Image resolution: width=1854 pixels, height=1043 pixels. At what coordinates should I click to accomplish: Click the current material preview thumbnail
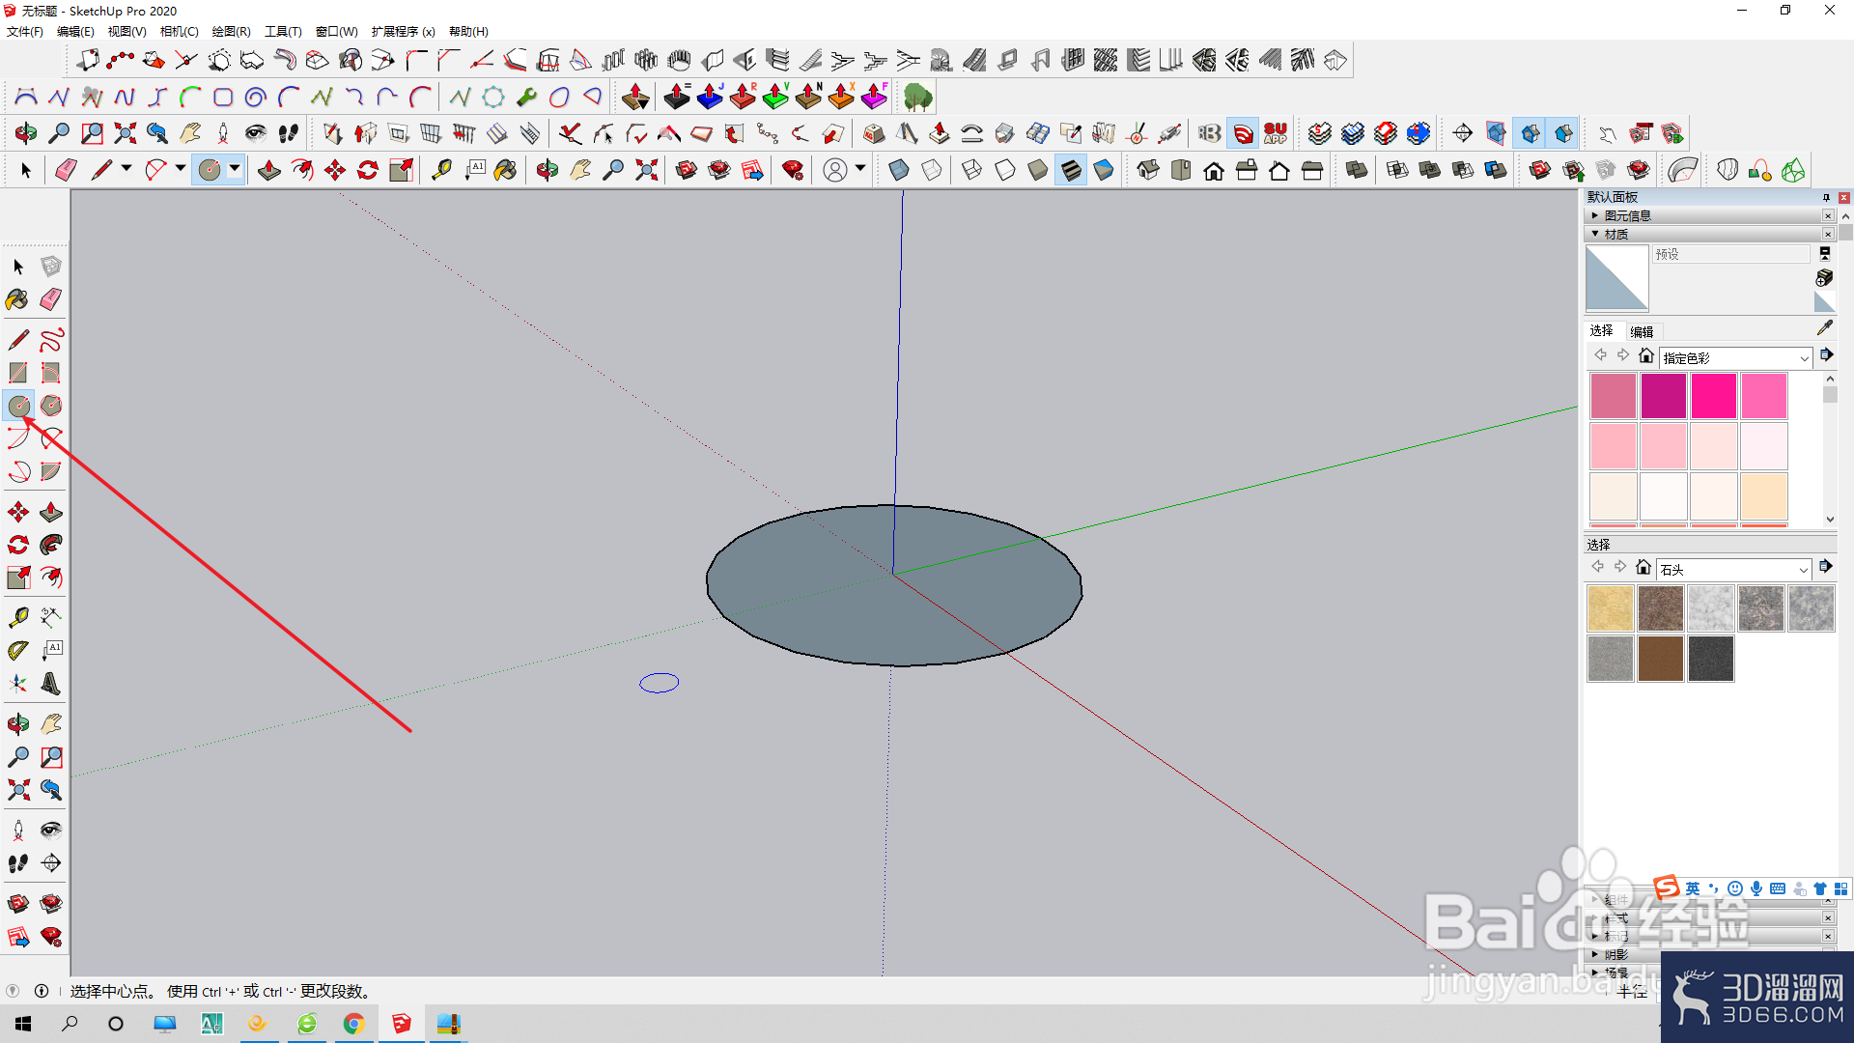click(1616, 278)
